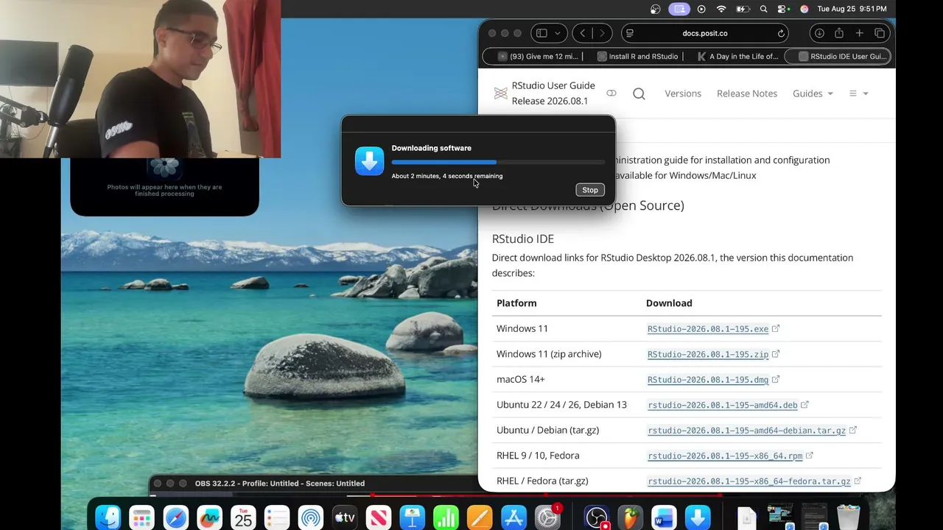Image resolution: width=943 pixels, height=530 pixels.
Task: Open Microsoft Word from the Dock
Action: coord(664,517)
